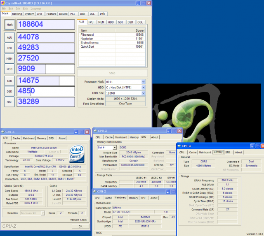Open Mainboard tab in CPU-Z CPU window
Screen dimensions: 264x236
click(x=28, y=138)
